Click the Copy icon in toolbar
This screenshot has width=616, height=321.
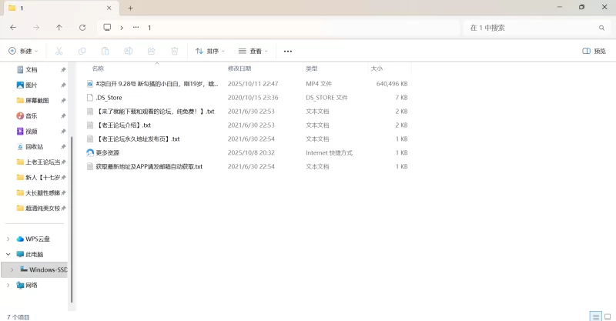click(x=82, y=51)
